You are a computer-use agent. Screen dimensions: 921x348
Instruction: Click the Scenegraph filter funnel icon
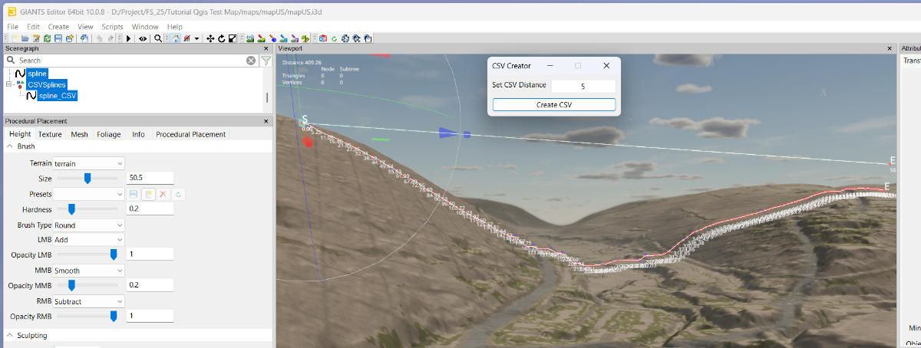coord(266,61)
